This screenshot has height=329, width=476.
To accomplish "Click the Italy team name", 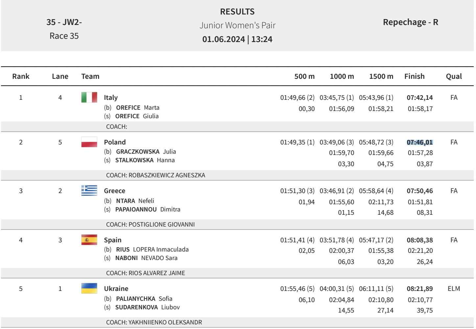I will pyautogui.click(x=111, y=98).
